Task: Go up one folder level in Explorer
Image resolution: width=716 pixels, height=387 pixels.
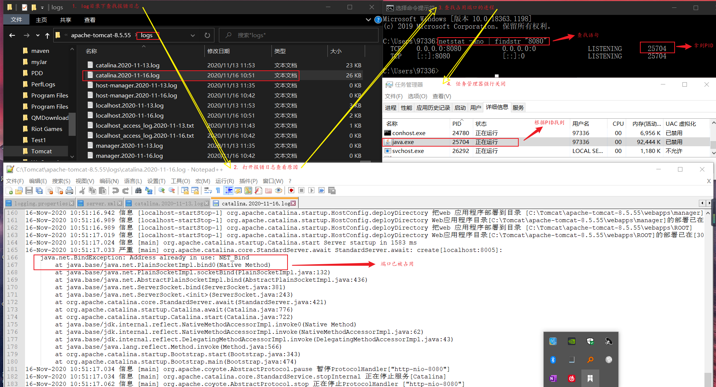Action: [x=47, y=35]
